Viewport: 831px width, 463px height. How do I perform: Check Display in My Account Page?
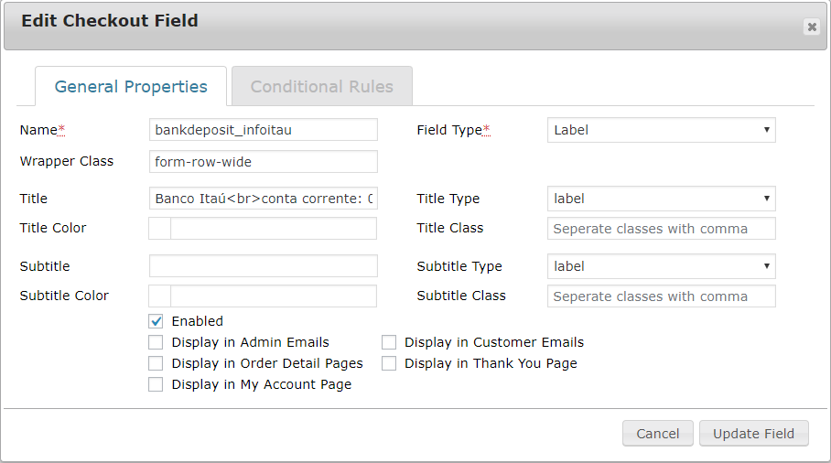(x=156, y=385)
